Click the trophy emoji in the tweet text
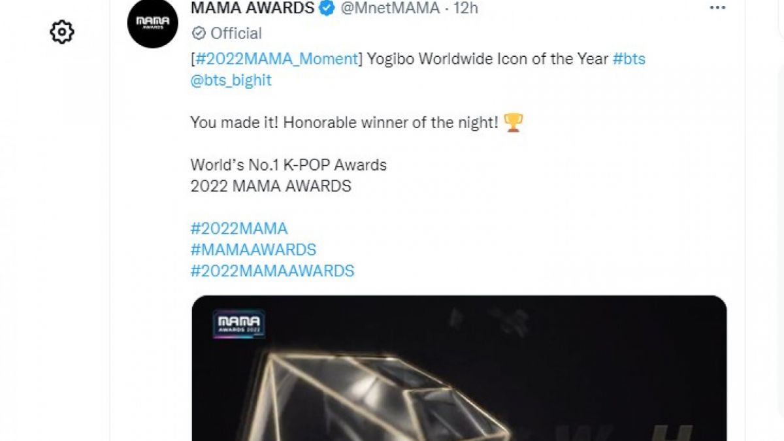 point(514,122)
